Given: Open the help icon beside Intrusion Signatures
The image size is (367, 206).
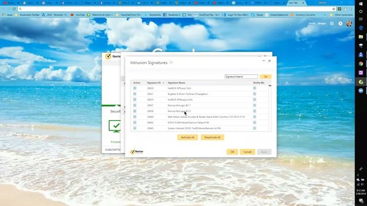Looking at the screenshot, I should (171, 62).
